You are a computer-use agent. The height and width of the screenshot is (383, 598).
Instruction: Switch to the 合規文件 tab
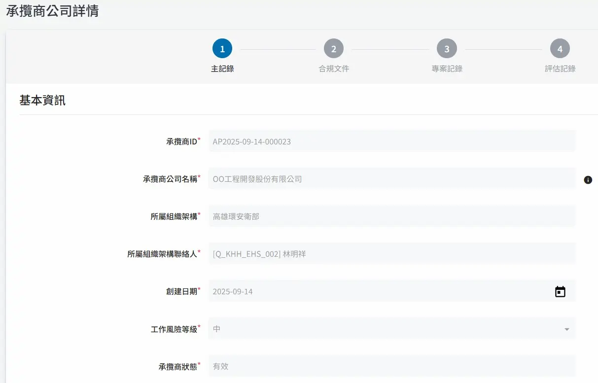[x=334, y=69]
